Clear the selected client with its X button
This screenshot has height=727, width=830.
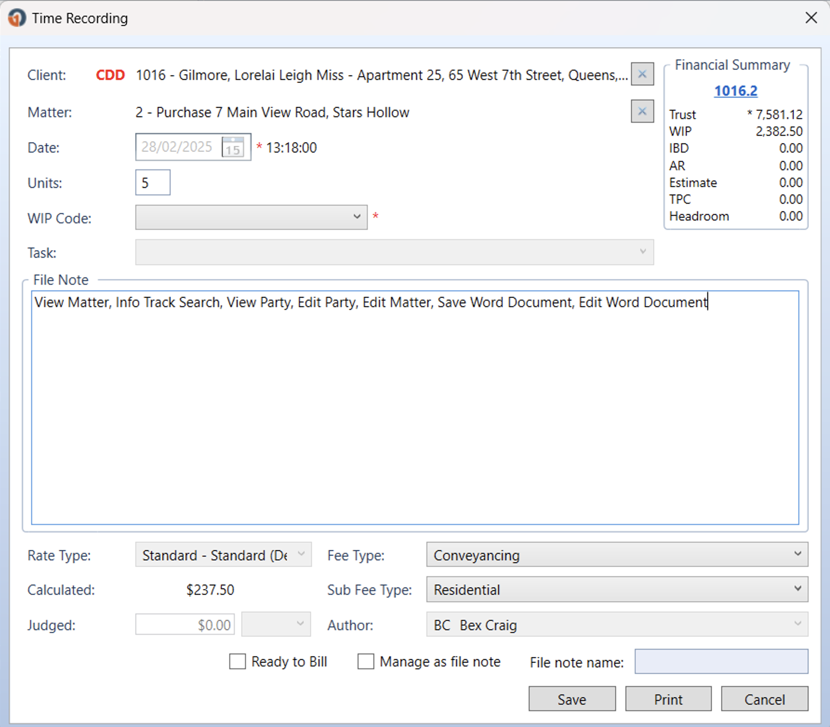pyautogui.click(x=642, y=74)
